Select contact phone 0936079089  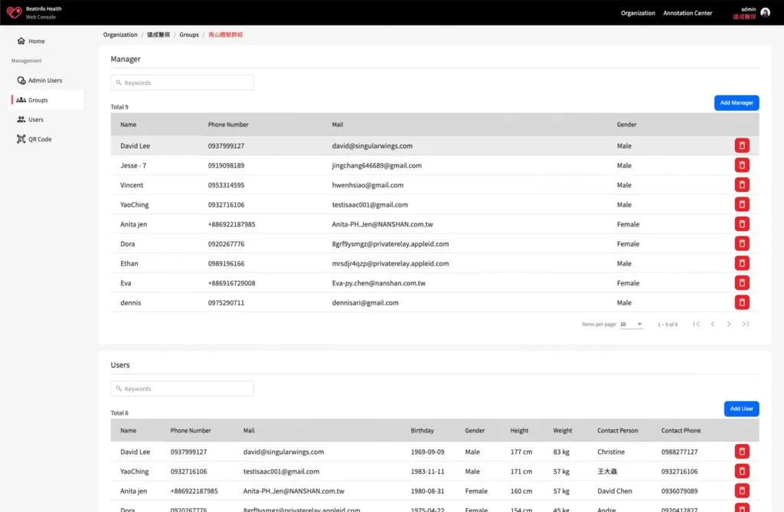point(679,491)
